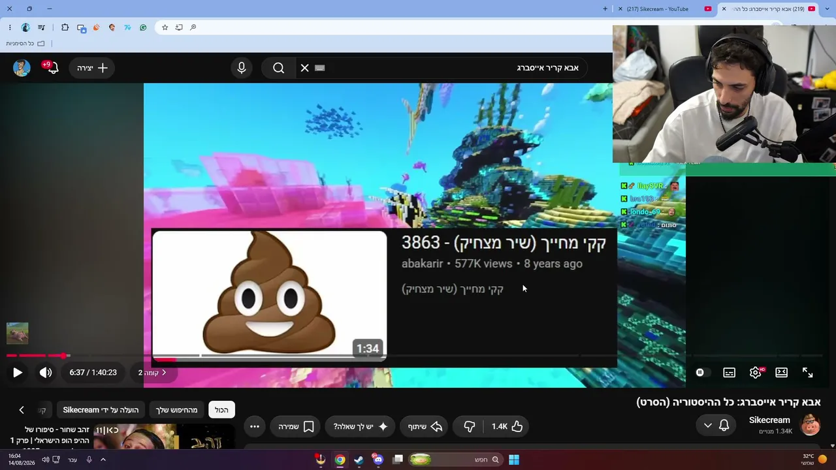Image resolution: width=836 pixels, height=470 pixels.
Task: Open Sikecream channel avatar
Action: (x=811, y=425)
